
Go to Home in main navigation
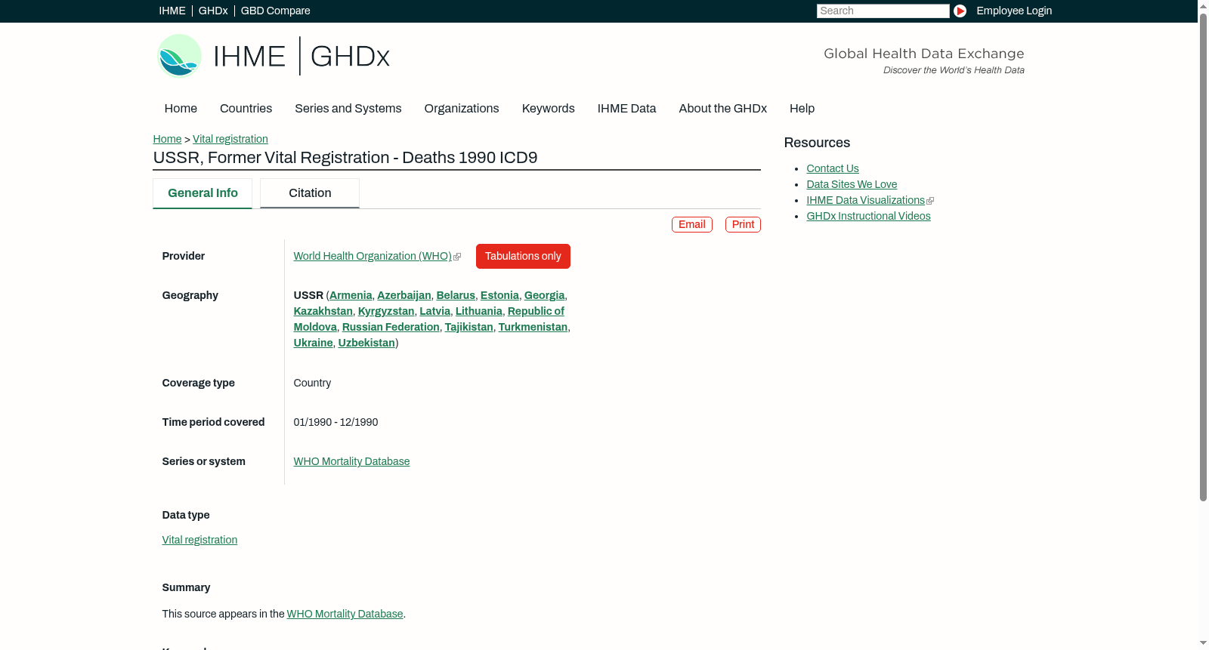pyautogui.click(x=181, y=109)
